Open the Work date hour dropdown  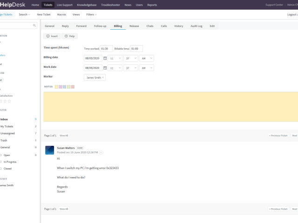[x=115, y=68]
